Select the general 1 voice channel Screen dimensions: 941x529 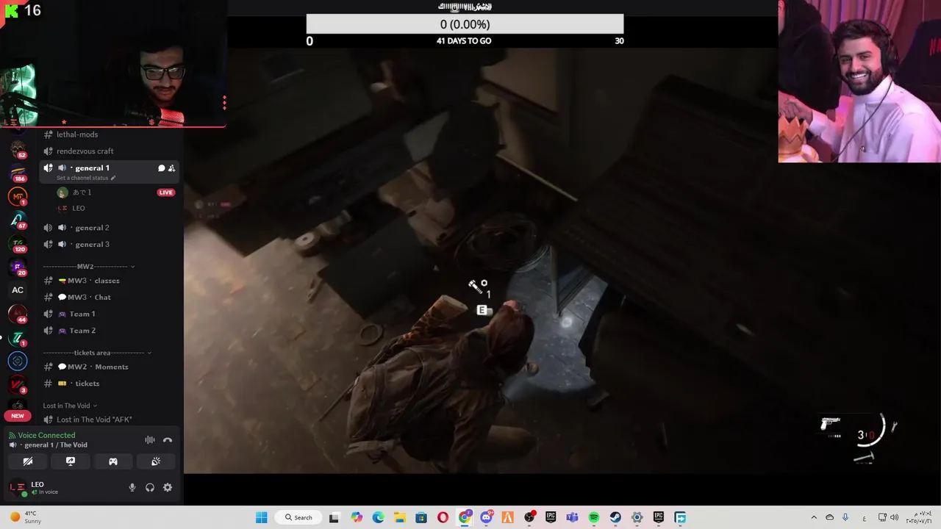click(x=92, y=168)
